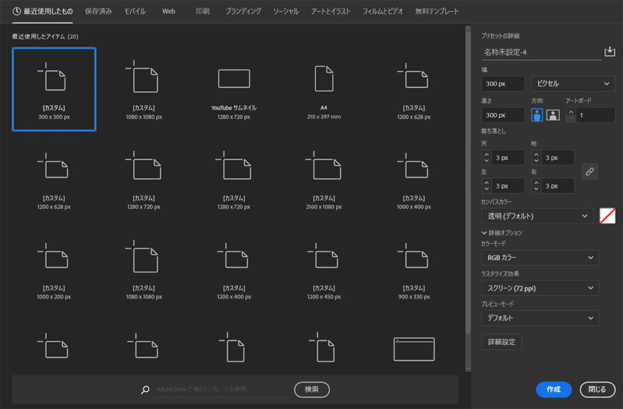The image size is (623, 409).
Task: Open the ラスタライズ効果 dropdown
Action: [x=540, y=287]
